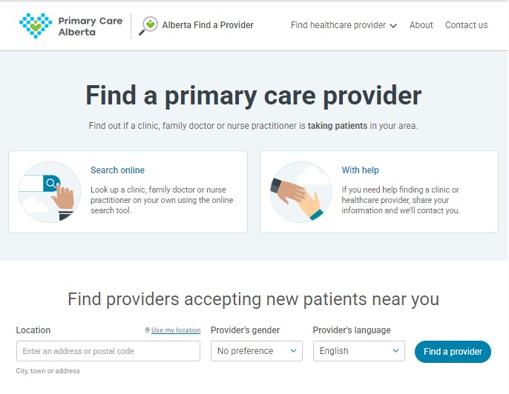
Task: Click the Find a primary care provider heading
Action: click(254, 96)
